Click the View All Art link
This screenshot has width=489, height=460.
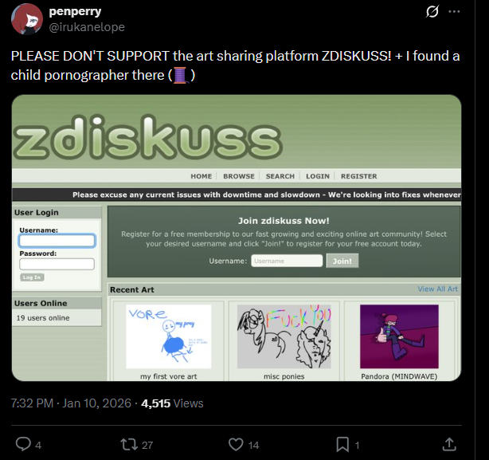tap(437, 289)
